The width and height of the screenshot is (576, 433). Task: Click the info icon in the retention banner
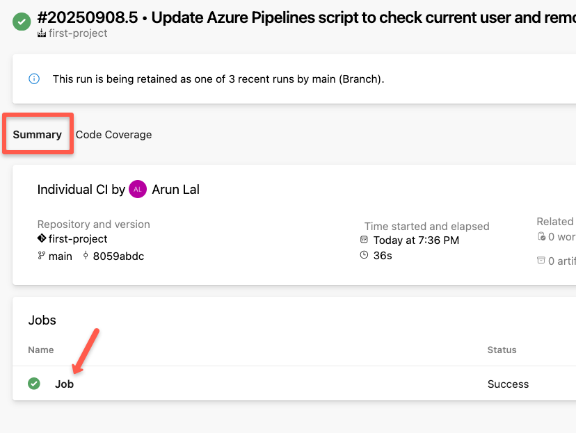33,79
